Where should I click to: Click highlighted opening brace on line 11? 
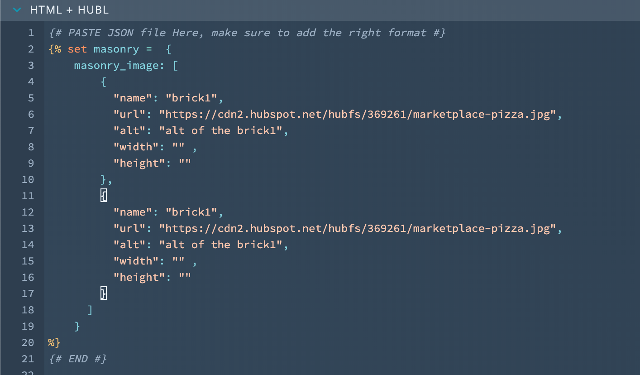click(104, 196)
